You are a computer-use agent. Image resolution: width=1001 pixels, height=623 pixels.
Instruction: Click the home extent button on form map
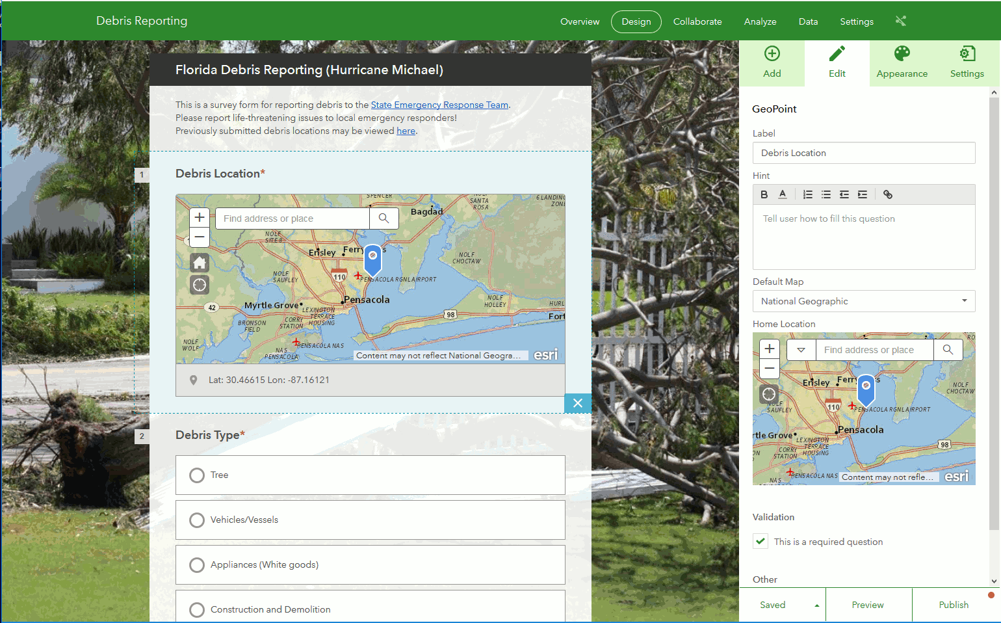(200, 263)
